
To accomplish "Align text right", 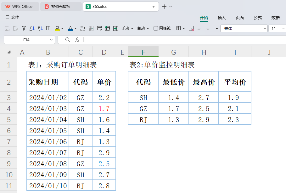I will pos(216,28).
